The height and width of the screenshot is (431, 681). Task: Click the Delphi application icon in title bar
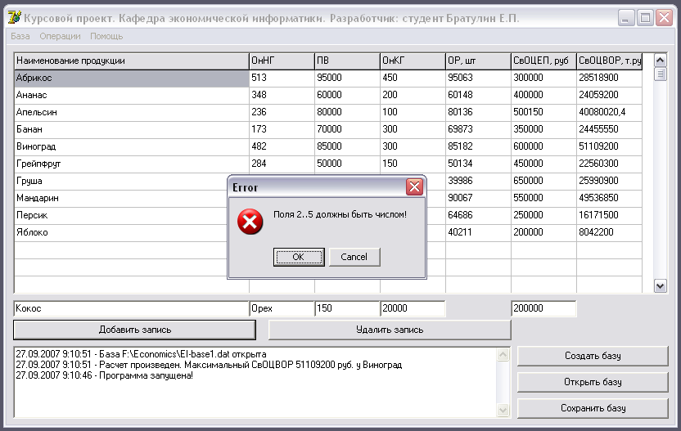pyautogui.click(x=15, y=18)
